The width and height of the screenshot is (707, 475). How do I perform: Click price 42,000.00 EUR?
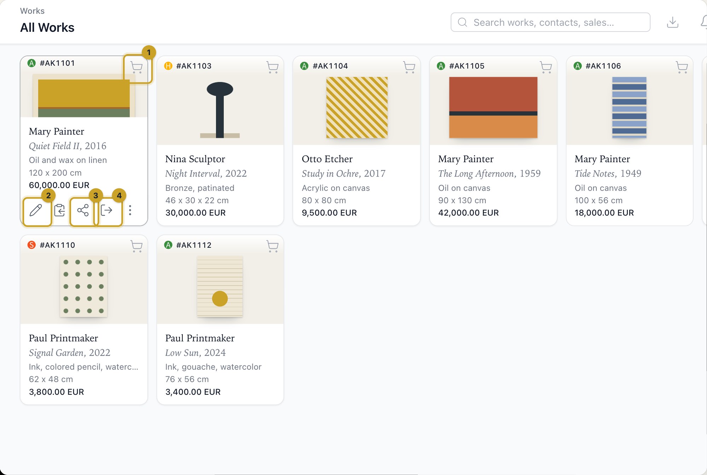coord(468,213)
